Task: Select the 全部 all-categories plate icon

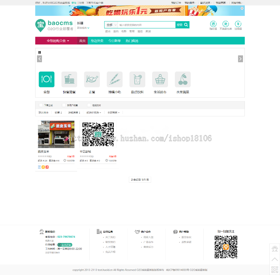Action: tap(47, 79)
